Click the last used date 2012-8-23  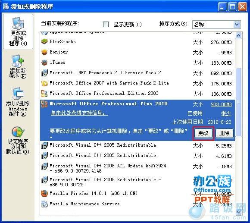(219, 122)
